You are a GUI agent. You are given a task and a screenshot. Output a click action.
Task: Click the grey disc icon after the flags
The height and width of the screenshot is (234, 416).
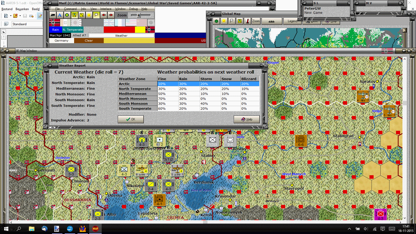pyautogui.click(x=151, y=23)
